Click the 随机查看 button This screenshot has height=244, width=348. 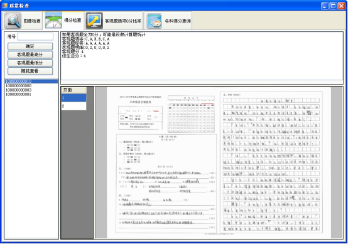(30, 71)
